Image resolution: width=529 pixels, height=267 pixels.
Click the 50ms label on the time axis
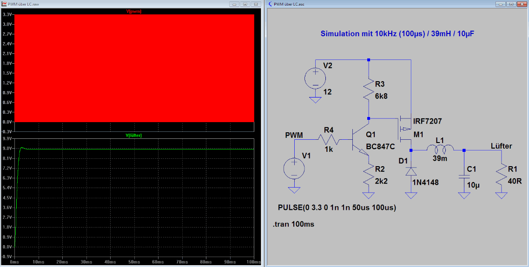point(134,262)
